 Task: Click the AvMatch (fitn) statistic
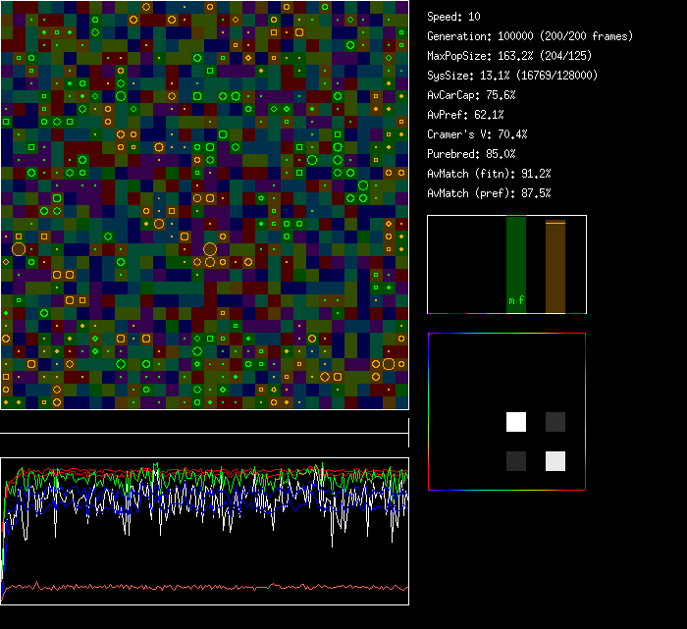pyautogui.click(x=489, y=174)
